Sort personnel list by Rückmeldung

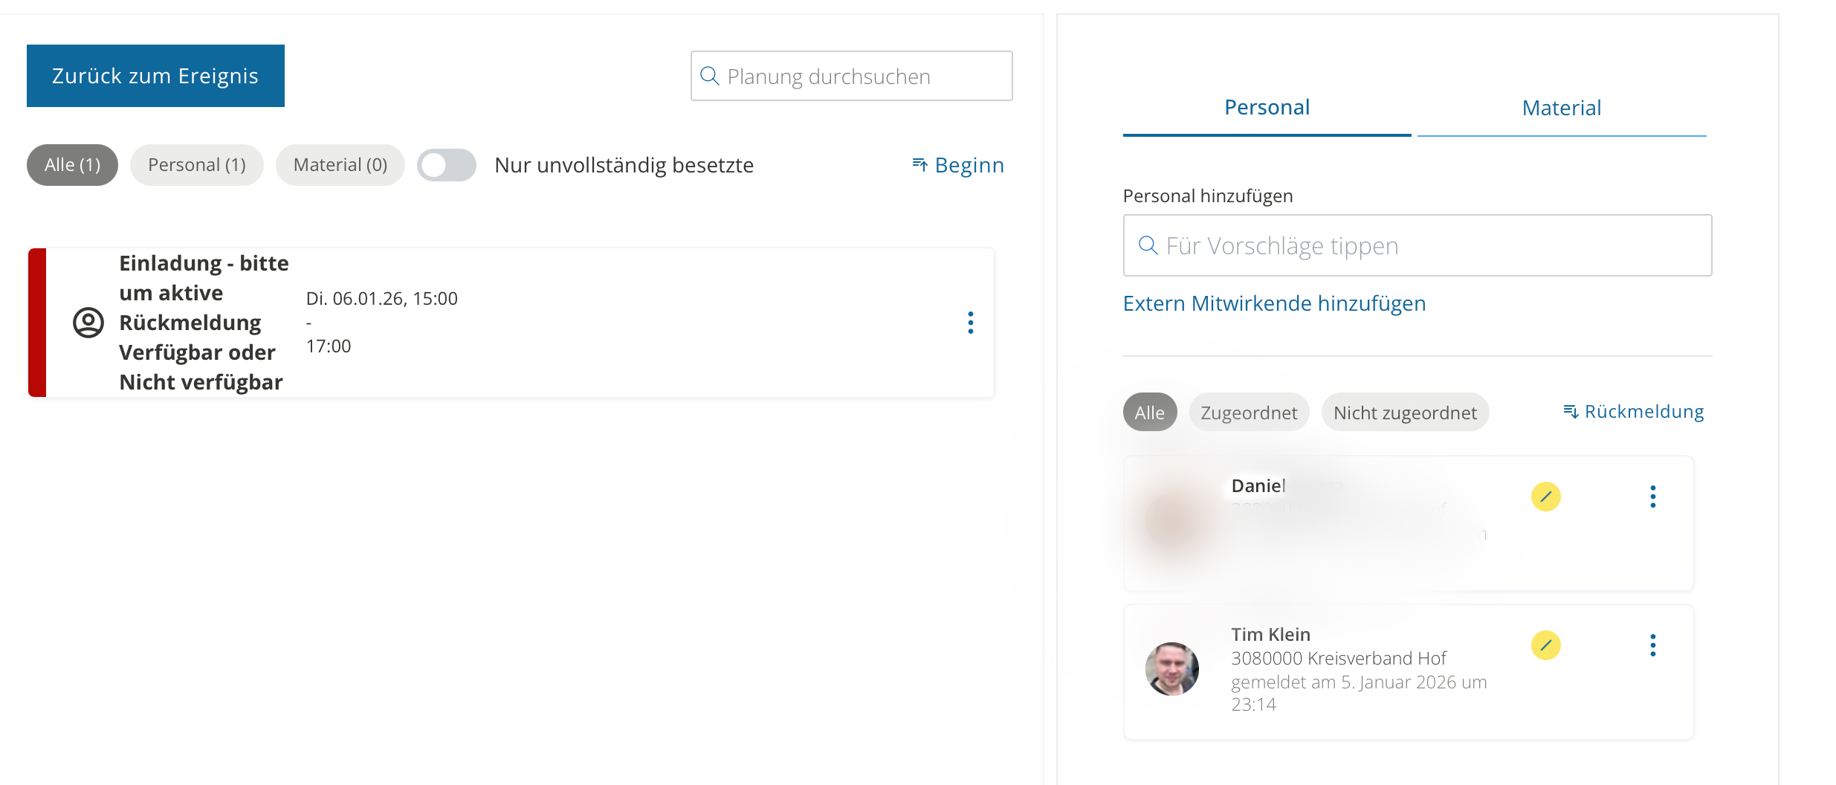1633,412
